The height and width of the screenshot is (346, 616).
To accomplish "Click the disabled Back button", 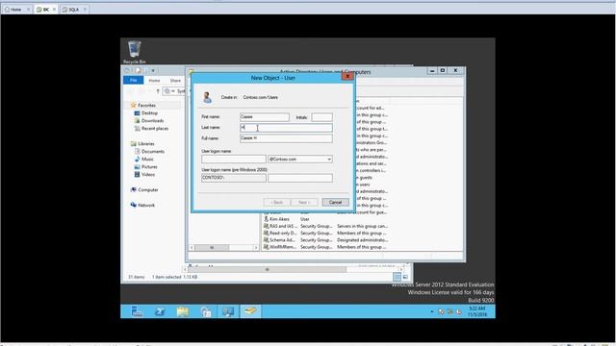I will (x=276, y=202).
